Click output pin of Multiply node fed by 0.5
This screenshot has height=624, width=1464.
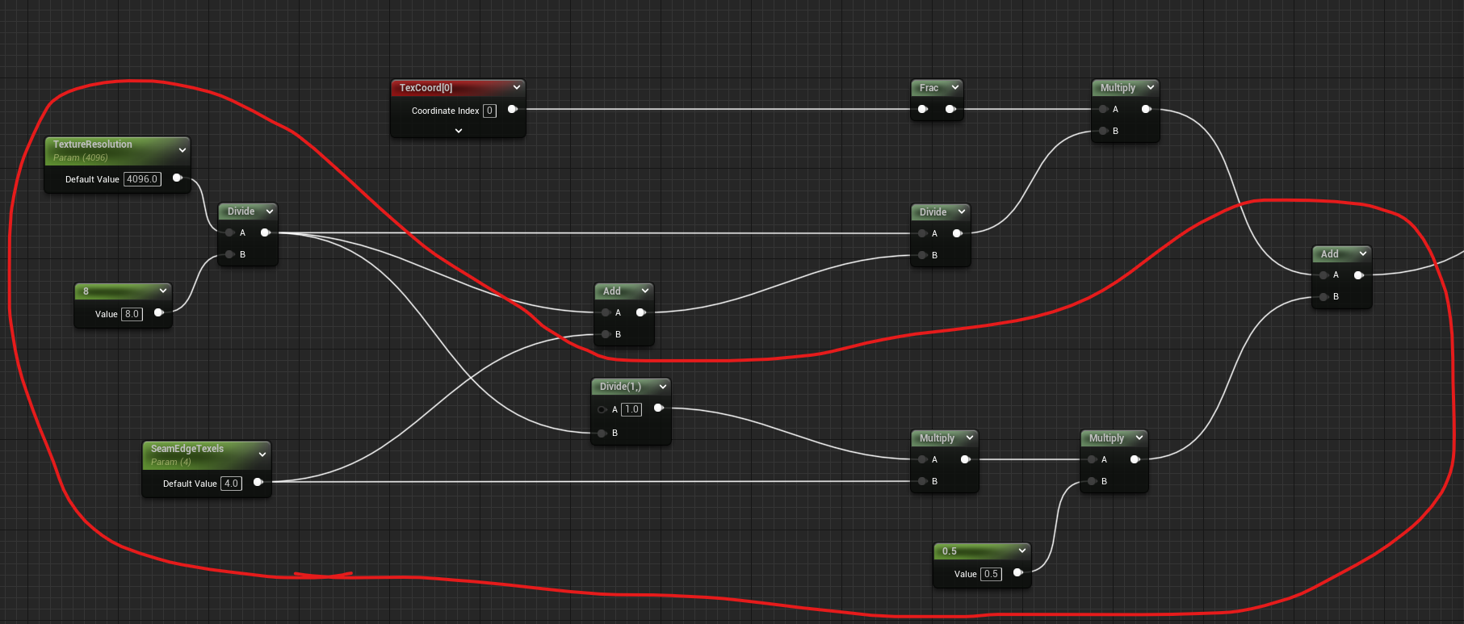point(1135,459)
